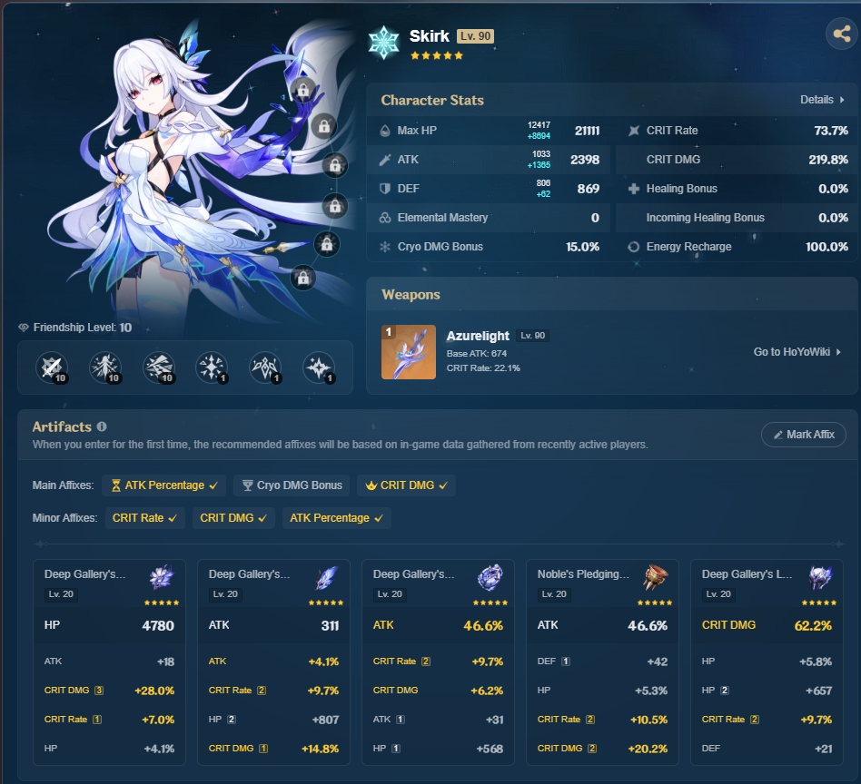Select the fifth passive talent icon
This screenshot has width=861, height=784.
(x=265, y=367)
